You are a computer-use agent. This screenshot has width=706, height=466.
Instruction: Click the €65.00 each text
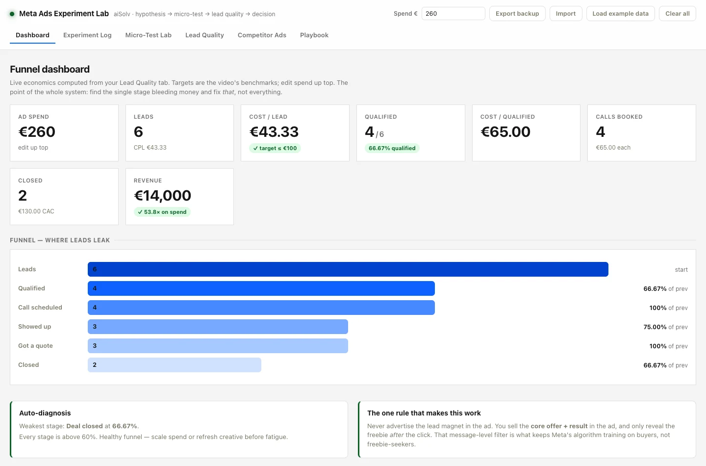tap(613, 148)
